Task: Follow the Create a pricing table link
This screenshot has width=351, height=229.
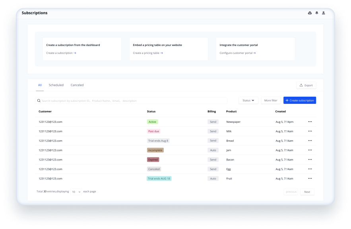Action: click(148, 53)
